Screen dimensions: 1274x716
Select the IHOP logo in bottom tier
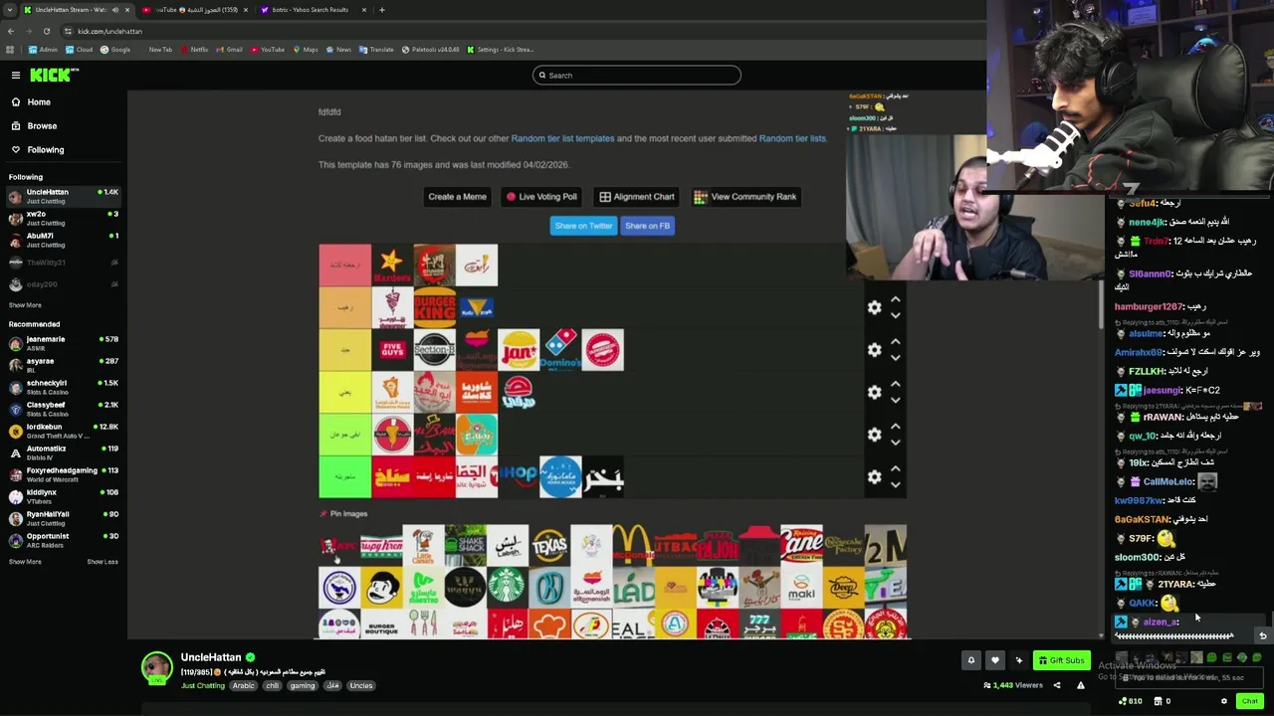(518, 476)
